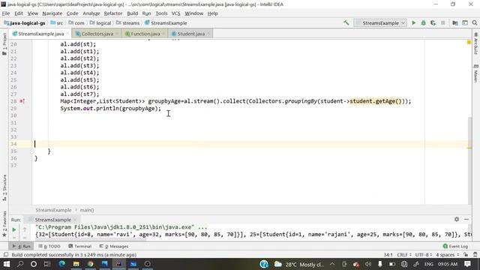Open the Help menu
This screenshot has width=480, height=270.
212,13
